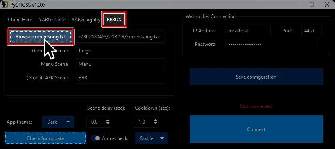This screenshot has height=149, width=335.
Task: Click the PyCHOSS app icon in title bar
Action: click(5, 5)
